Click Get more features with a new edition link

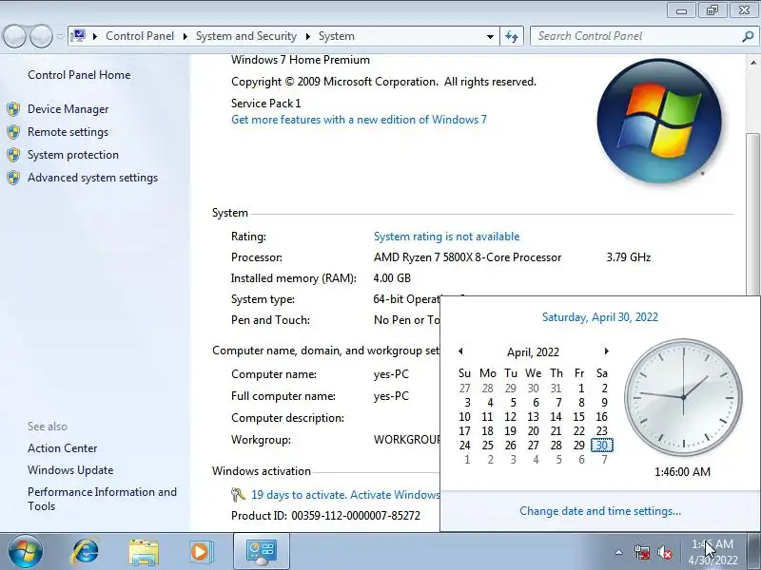tap(359, 120)
